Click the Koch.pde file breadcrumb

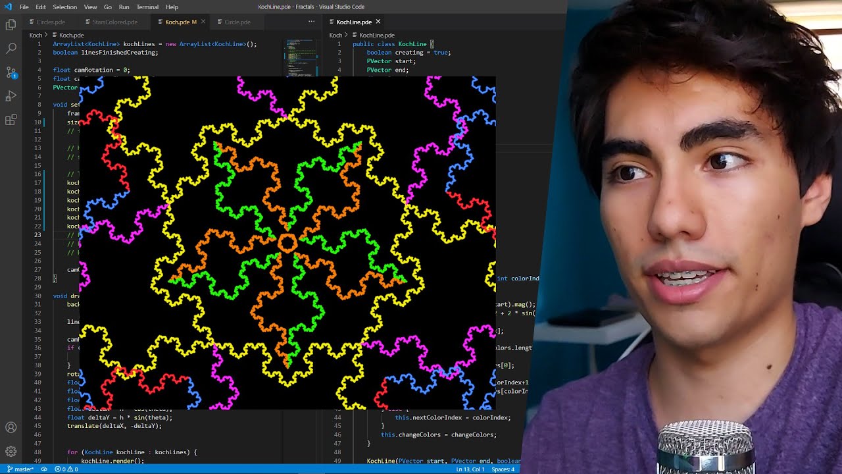point(71,35)
